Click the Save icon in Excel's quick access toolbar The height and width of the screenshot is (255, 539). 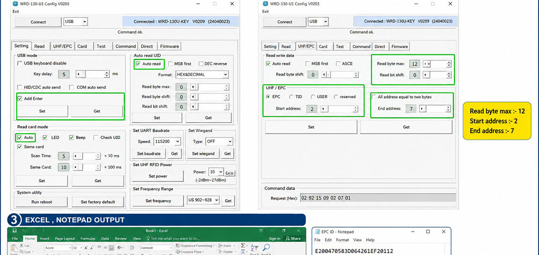click(15, 231)
